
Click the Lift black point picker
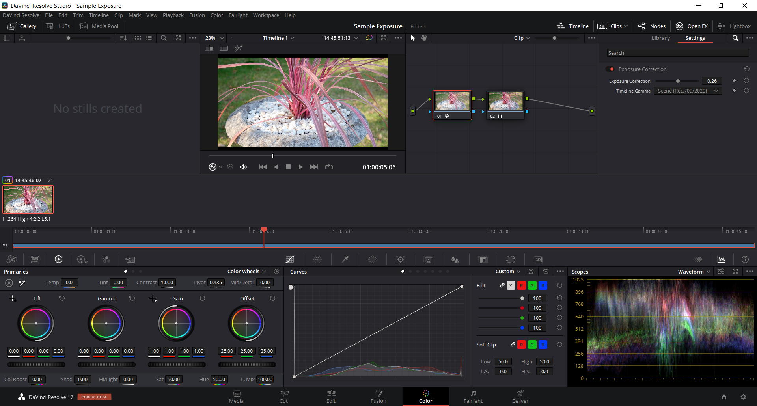(x=13, y=298)
